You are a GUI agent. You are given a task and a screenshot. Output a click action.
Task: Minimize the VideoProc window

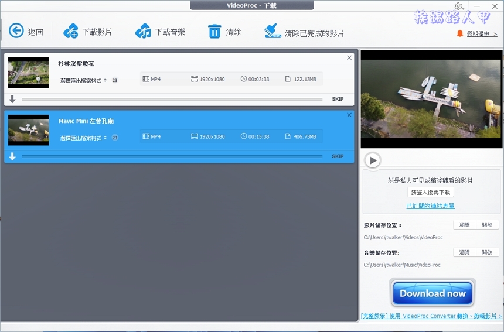[477, 6]
